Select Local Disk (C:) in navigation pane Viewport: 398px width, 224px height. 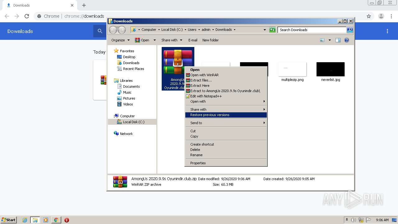click(134, 122)
